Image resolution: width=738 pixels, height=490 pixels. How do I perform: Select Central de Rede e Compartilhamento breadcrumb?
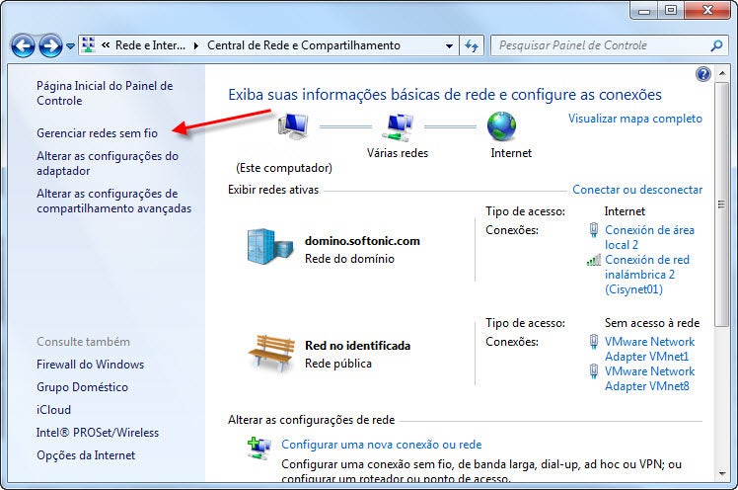click(x=303, y=45)
